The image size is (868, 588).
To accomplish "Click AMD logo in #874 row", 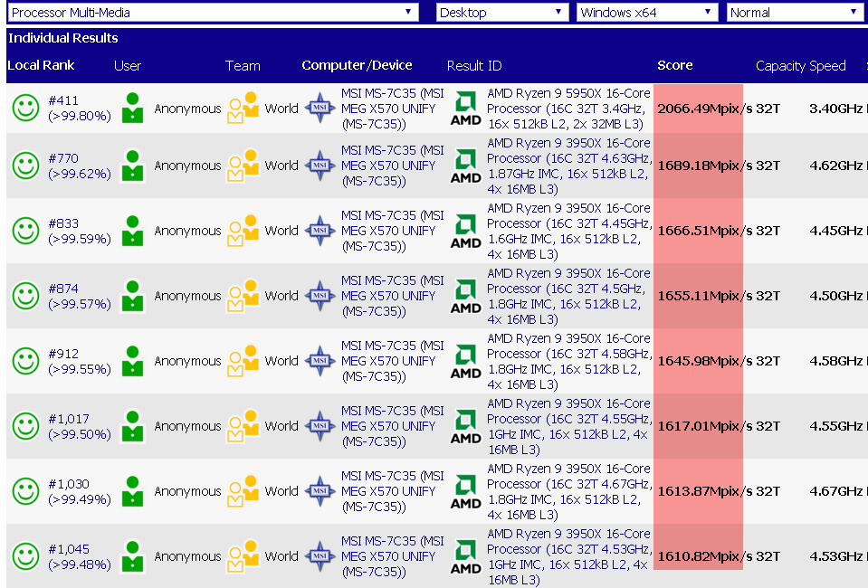I will point(465,297).
